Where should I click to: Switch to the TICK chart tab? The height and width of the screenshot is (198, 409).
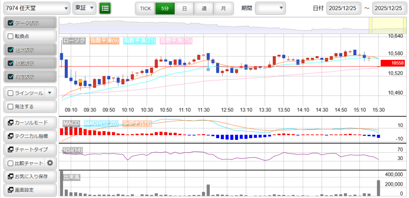(x=145, y=8)
